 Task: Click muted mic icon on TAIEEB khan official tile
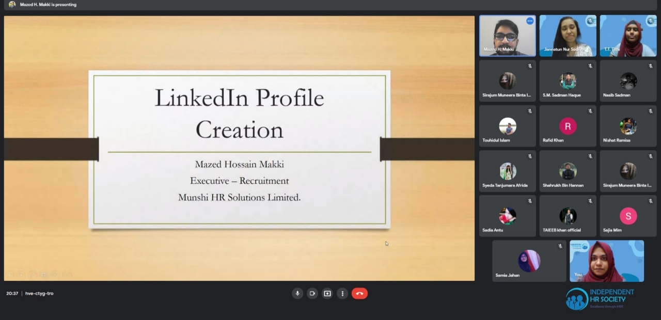[x=590, y=201]
